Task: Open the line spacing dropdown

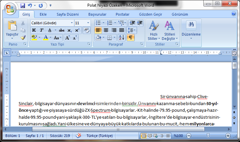Action: pyautogui.click(x=131, y=30)
